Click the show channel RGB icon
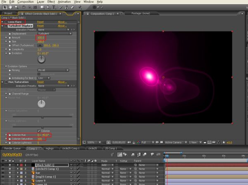 pyautogui.click(x=138, y=142)
